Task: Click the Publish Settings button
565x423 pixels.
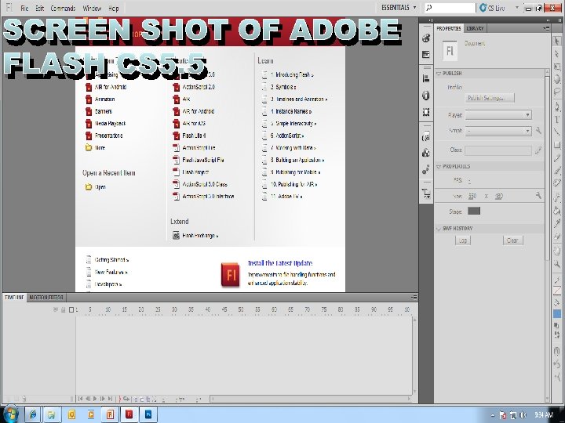Action: click(490, 98)
